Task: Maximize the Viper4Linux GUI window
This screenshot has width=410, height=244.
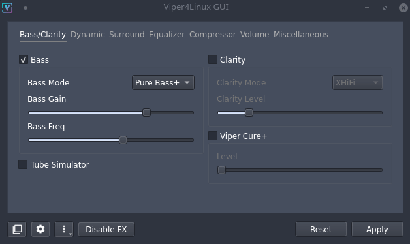Action: pos(385,8)
